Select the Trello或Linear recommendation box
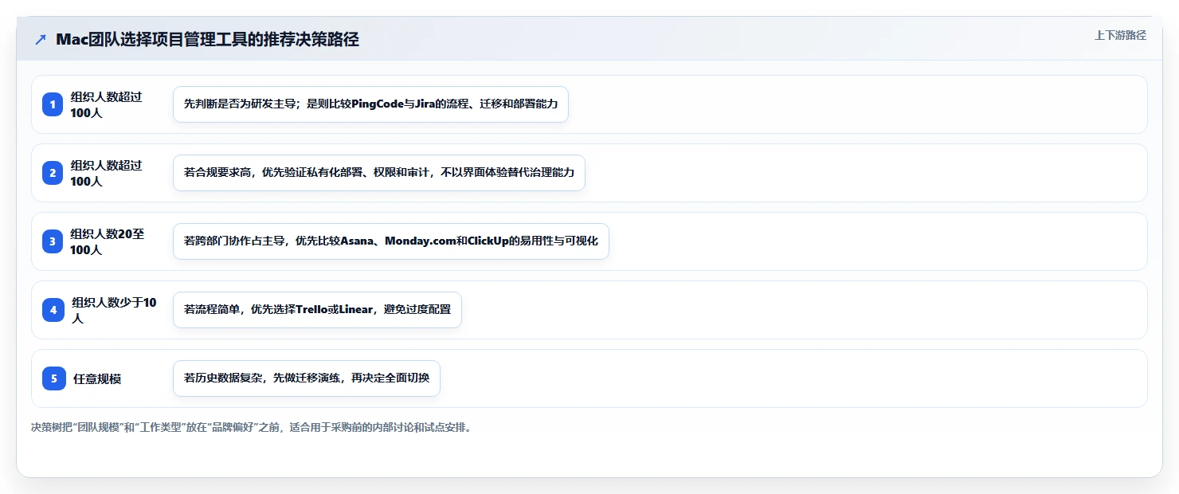The height and width of the screenshot is (494, 1179). [x=317, y=310]
